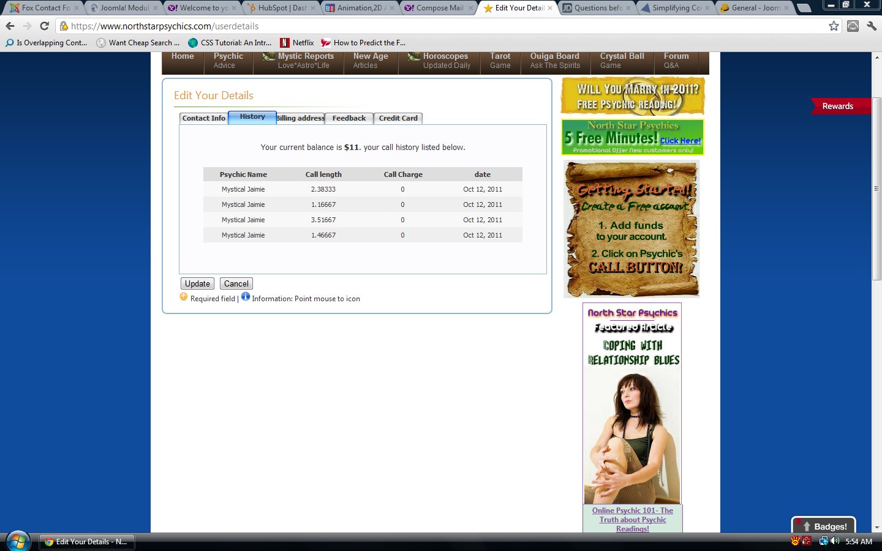Open the Contact Info tab
Screen dimensions: 882x551
203,118
